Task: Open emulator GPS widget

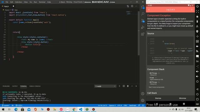Action: 197,31
